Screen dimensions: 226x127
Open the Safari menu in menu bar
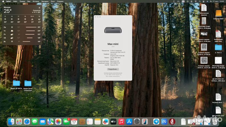point(8,1)
